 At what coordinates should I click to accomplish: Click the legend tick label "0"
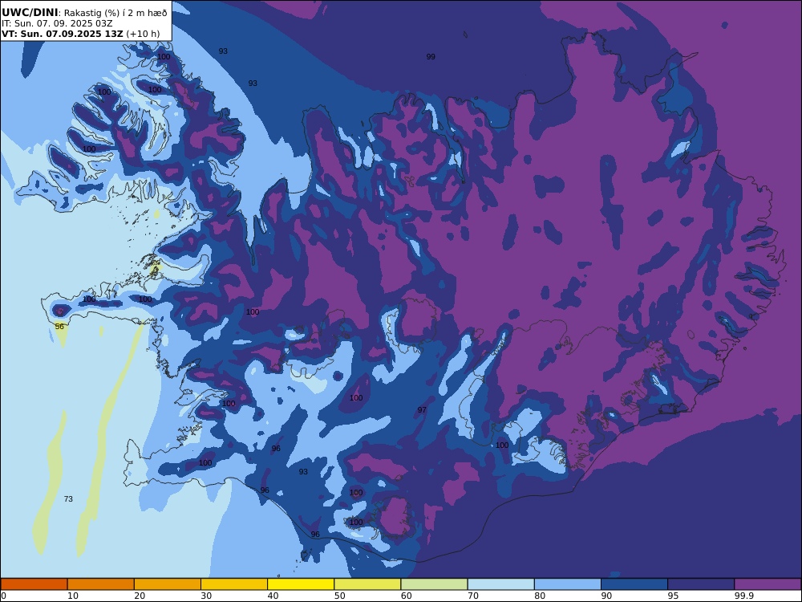(3, 596)
